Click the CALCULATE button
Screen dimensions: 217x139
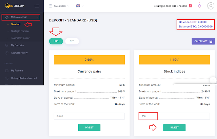(x=203, y=41)
